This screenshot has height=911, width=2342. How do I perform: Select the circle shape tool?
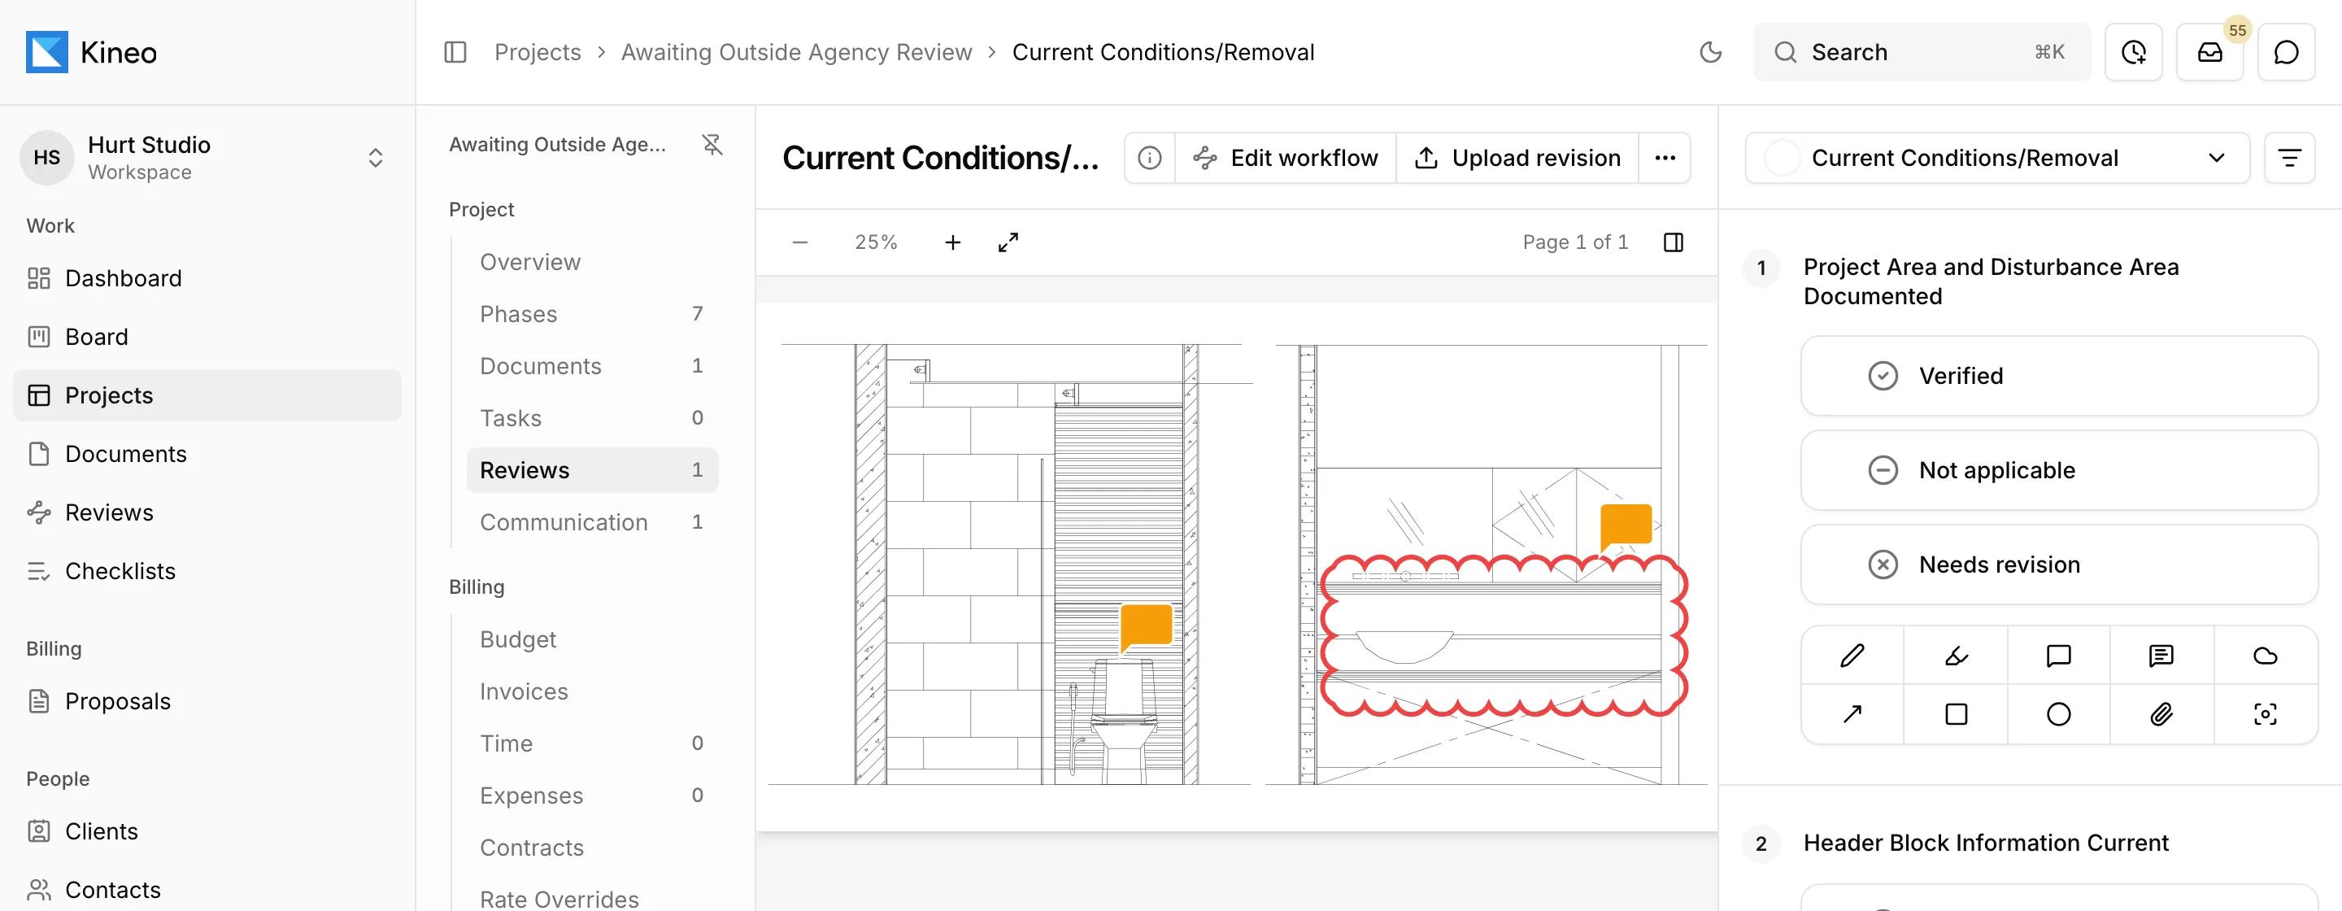coord(2058,713)
